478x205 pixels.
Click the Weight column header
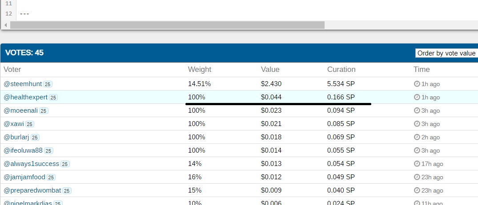(x=199, y=69)
